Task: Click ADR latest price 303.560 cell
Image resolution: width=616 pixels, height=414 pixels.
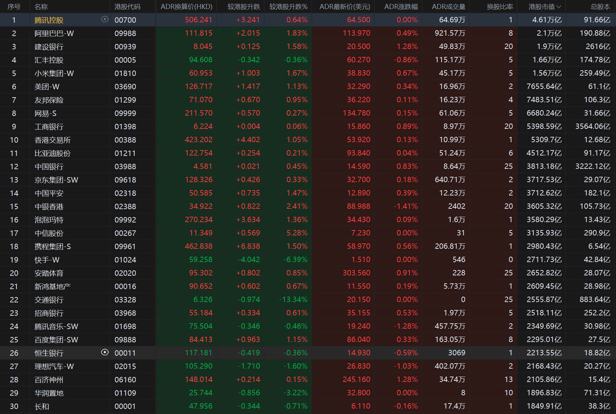Action: click(x=356, y=273)
